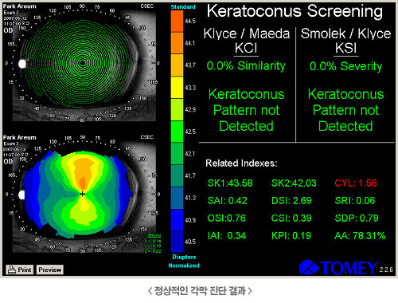Image resolution: width=398 pixels, height=303 pixels.
Task: Click the 'OSI:0.76' index value
Action: (226, 218)
